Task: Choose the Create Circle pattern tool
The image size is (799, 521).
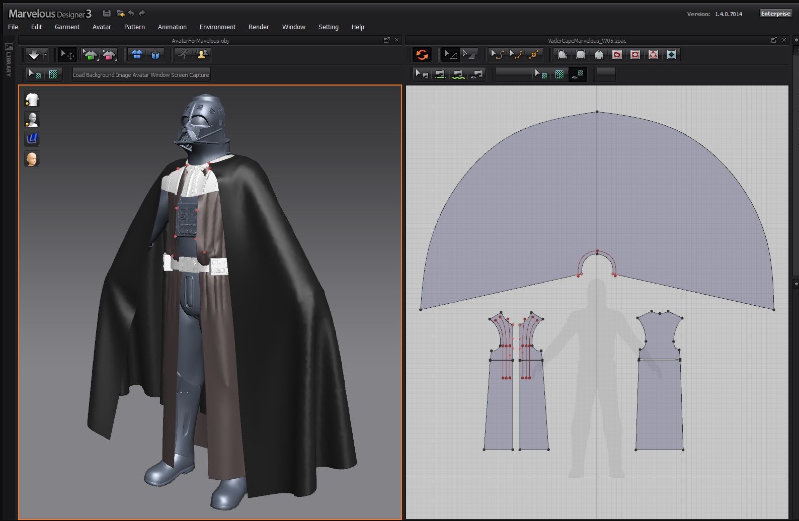Action: coord(599,55)
